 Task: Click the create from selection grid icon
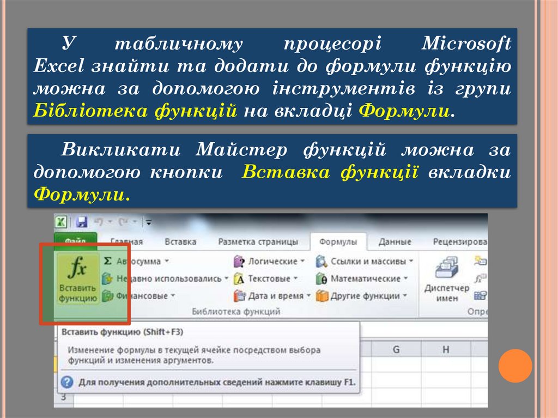click(x=480, y=295)
